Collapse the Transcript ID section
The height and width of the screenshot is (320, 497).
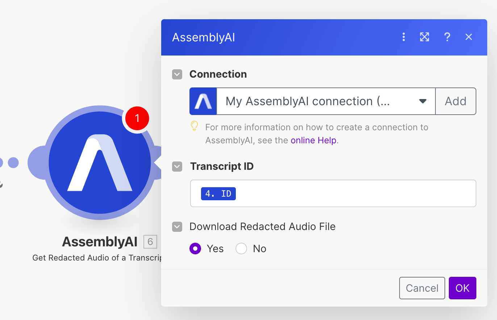click(177, 167)
